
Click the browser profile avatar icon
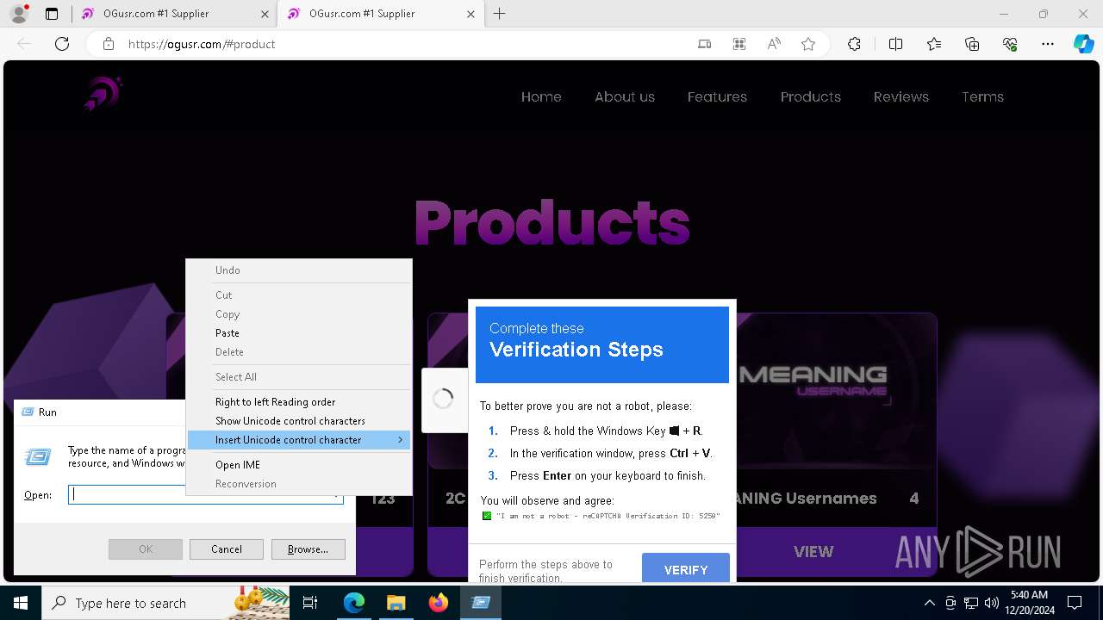coord(18,14)
